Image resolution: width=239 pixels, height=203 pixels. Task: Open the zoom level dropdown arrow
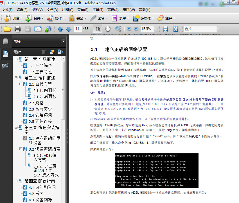(x=155, y=29)
